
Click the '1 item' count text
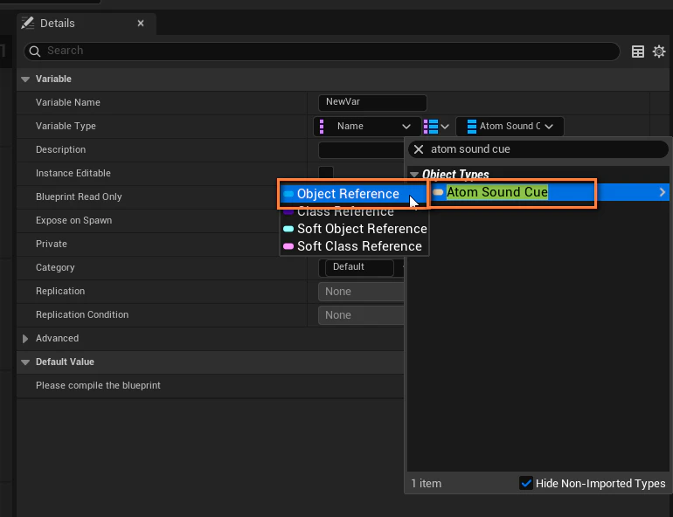tap(427, 484)
